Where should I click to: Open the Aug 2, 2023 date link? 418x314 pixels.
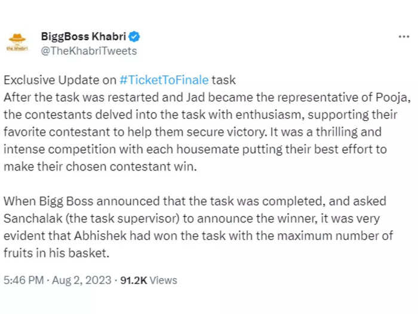(82, 280)
